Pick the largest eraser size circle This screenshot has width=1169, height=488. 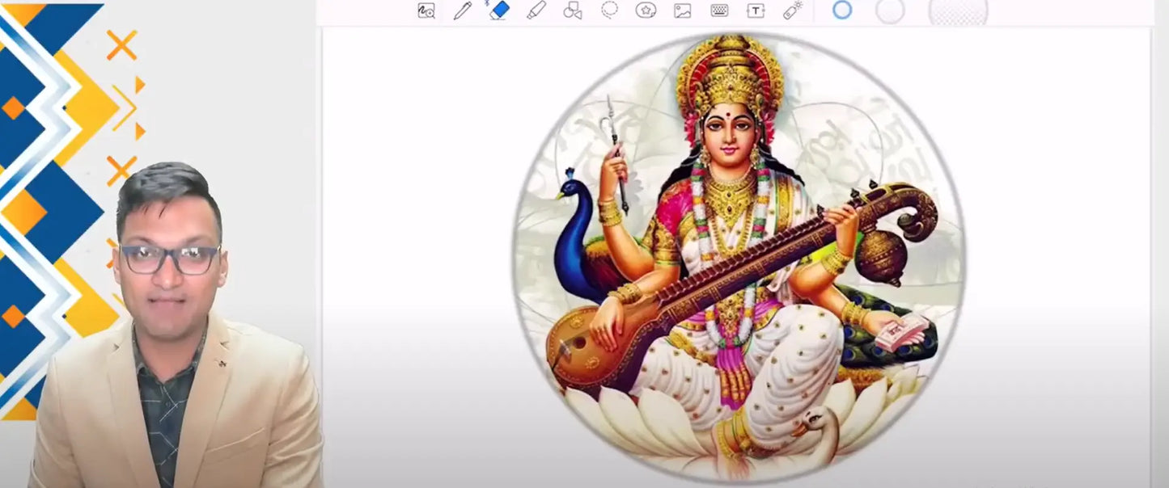[958, 11]
